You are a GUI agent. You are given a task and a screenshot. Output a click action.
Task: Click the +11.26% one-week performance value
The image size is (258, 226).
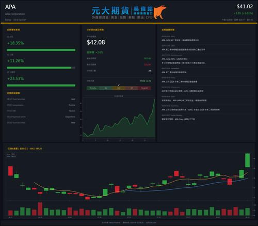click(15, 61)
